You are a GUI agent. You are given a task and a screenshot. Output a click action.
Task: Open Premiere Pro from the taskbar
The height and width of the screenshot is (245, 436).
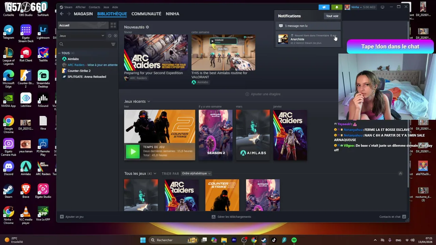pos(234,240)
